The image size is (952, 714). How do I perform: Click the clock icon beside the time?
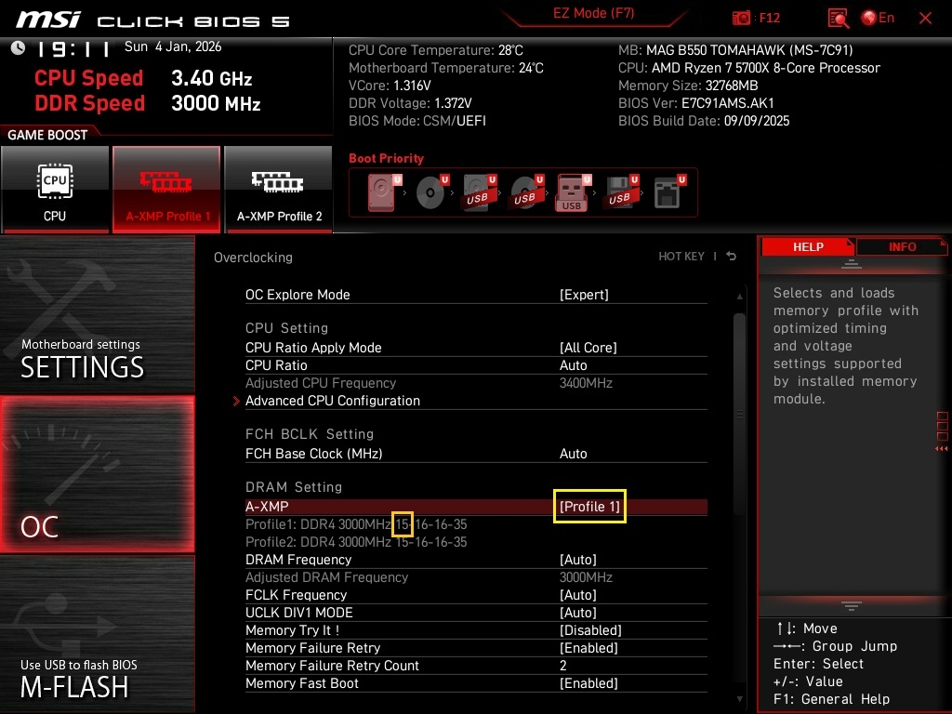tap(19, 47)
